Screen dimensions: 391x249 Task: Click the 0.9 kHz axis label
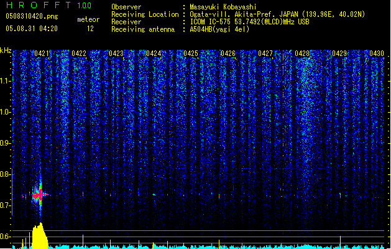coord(4,143)
